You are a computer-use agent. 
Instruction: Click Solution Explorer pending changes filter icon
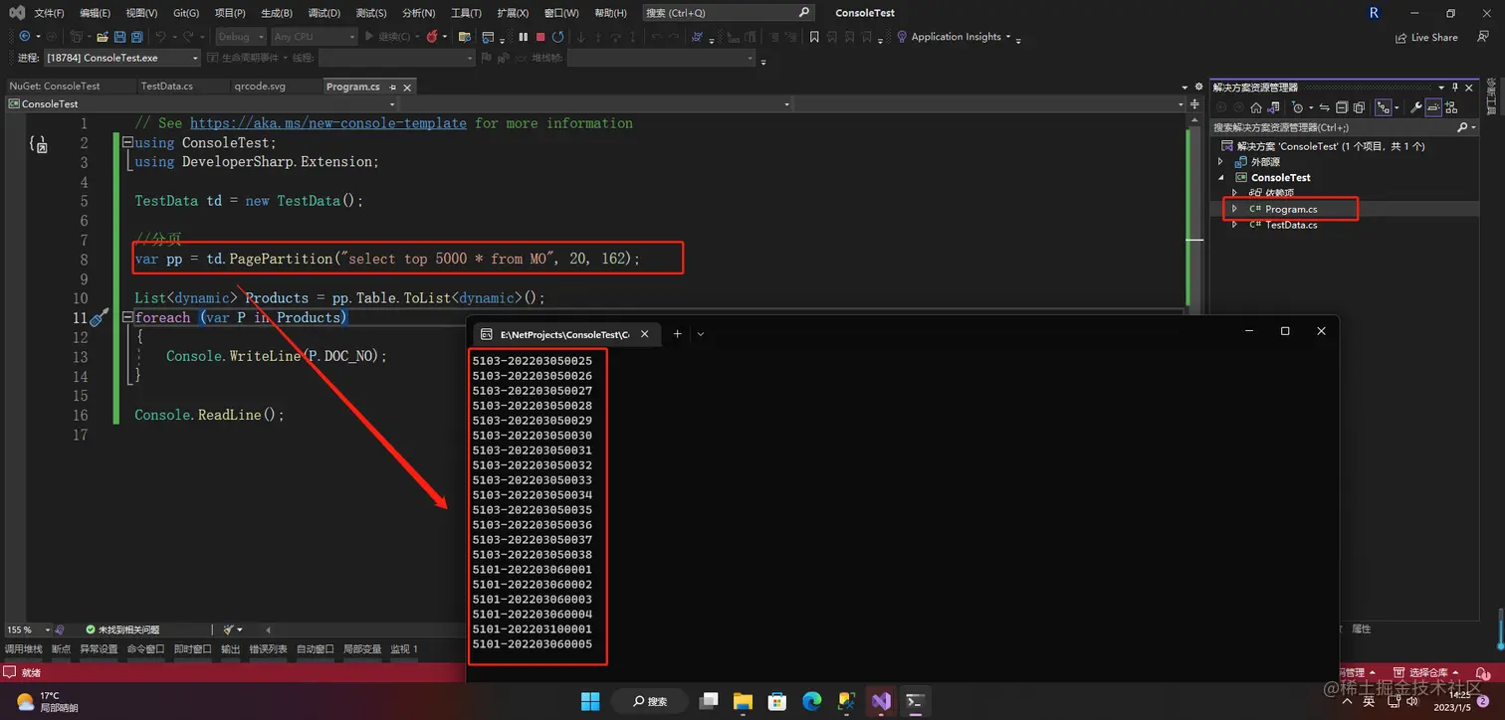[x=1298, y=107]
